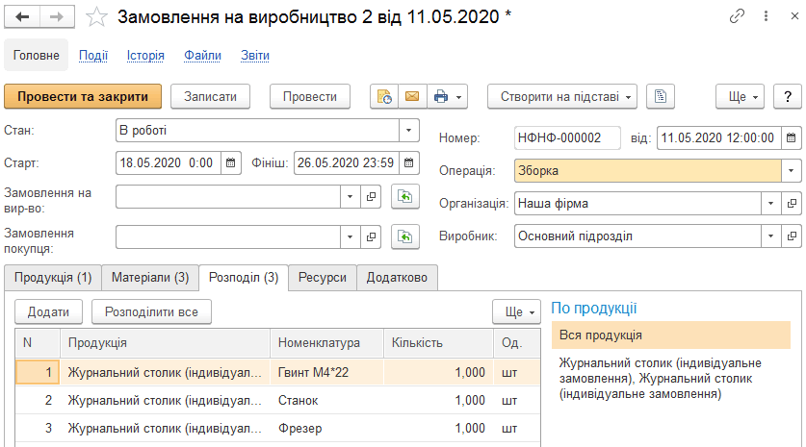The height and width of the screenshot is (447, 806).
Task: Open the Ще menu above the table
Action: (516, 312)
